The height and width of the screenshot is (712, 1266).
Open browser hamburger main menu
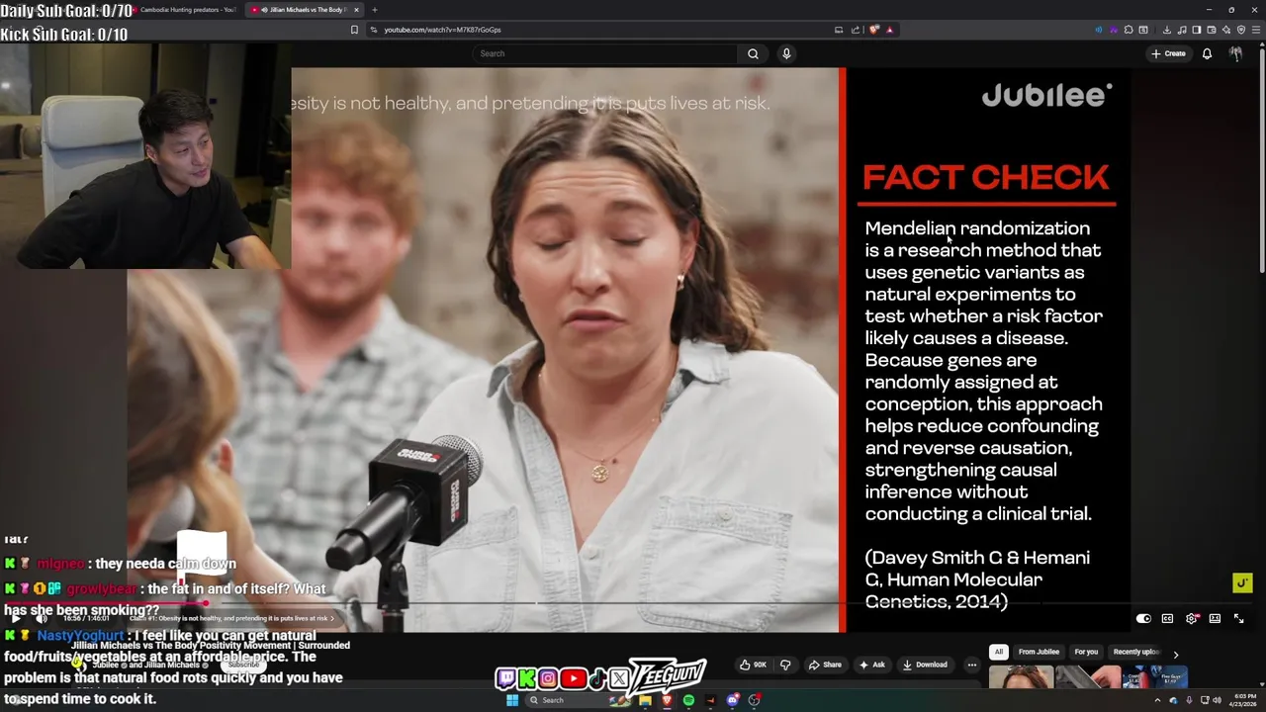[1255, 30]
